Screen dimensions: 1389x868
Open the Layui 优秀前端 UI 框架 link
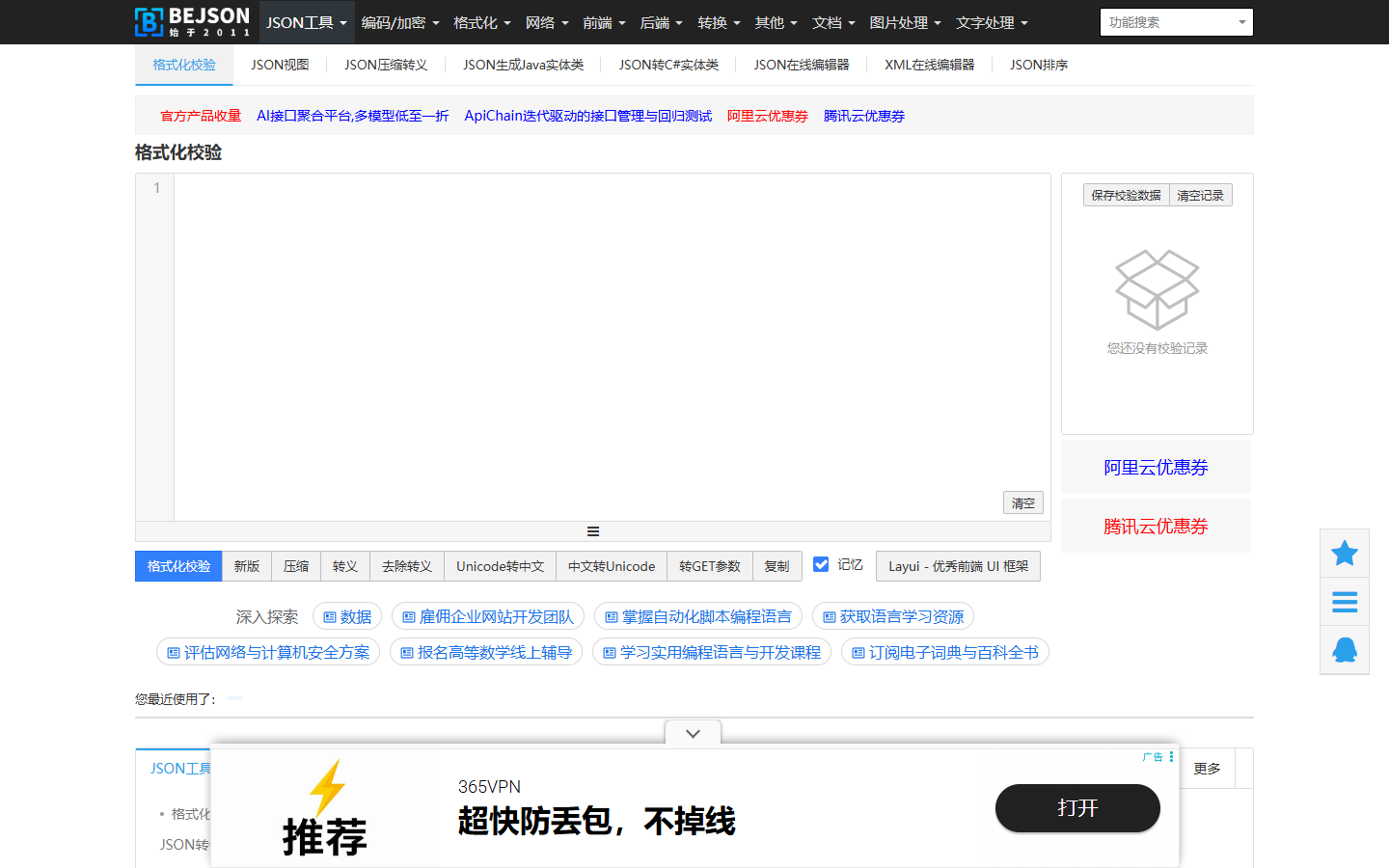tap(958, 566)
